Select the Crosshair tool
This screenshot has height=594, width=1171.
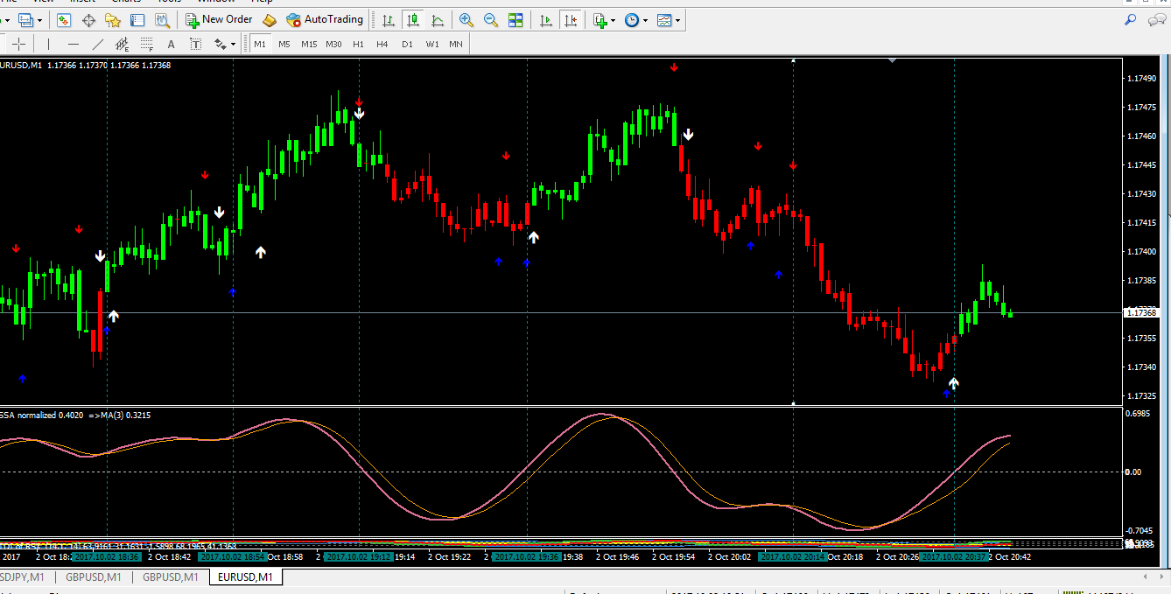(x=19, y=44)
